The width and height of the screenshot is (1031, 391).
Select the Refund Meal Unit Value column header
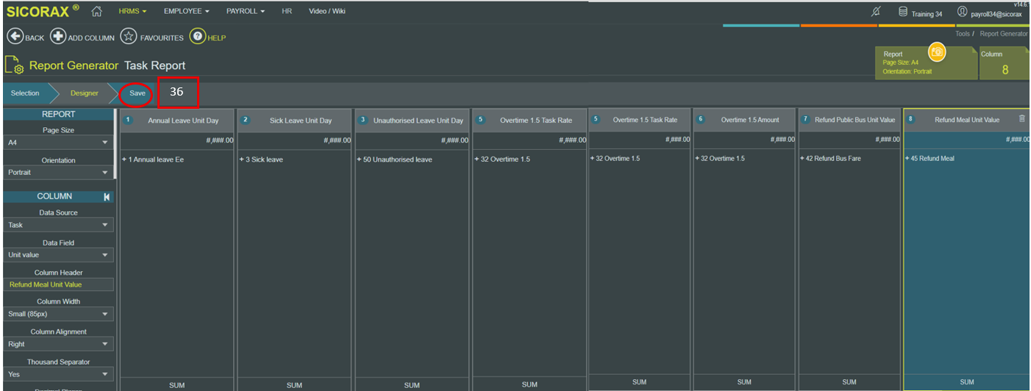click(x=966, y=120)
